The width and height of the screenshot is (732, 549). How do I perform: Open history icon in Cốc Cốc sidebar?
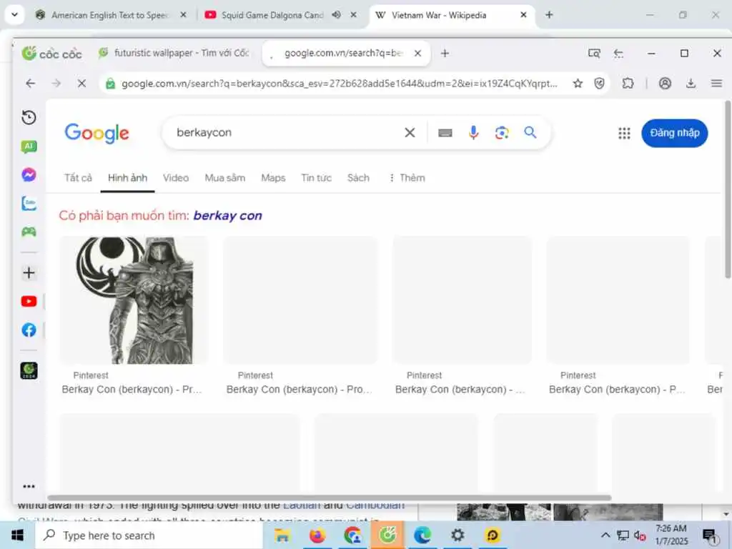click(x=29, y=118)
